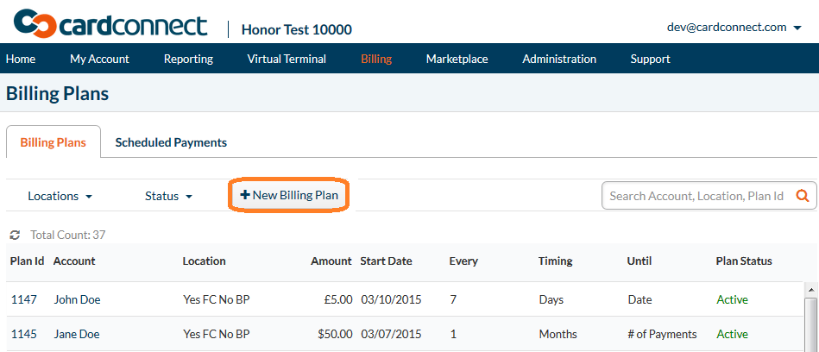Sort by Amount column header

click(331, 261)
